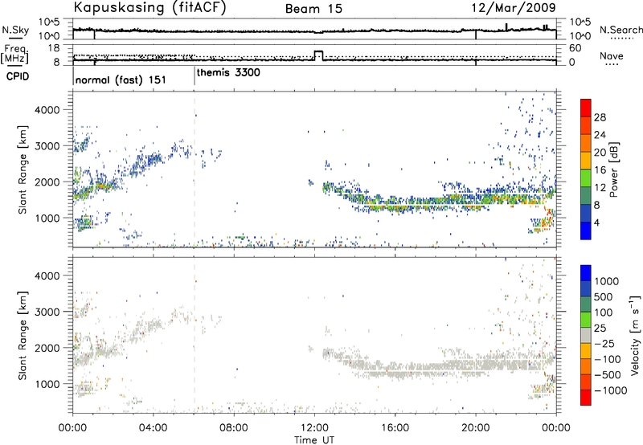Click the Time UT axis label
The image size is (643, 445).
(314, 439)
